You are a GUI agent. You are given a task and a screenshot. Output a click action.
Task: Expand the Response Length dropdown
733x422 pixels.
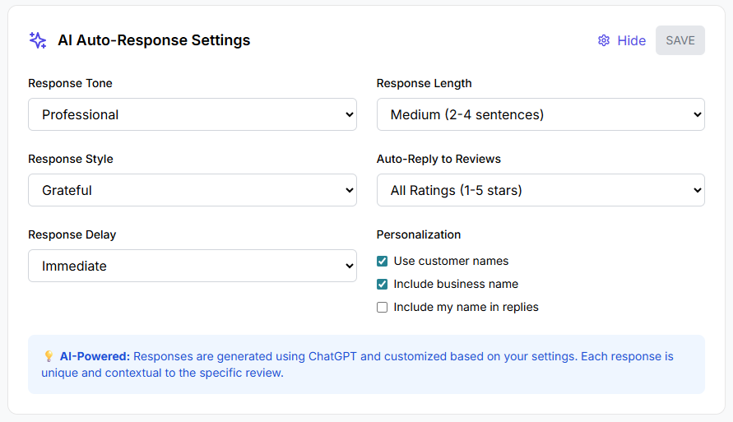click(x=540, y=114)
